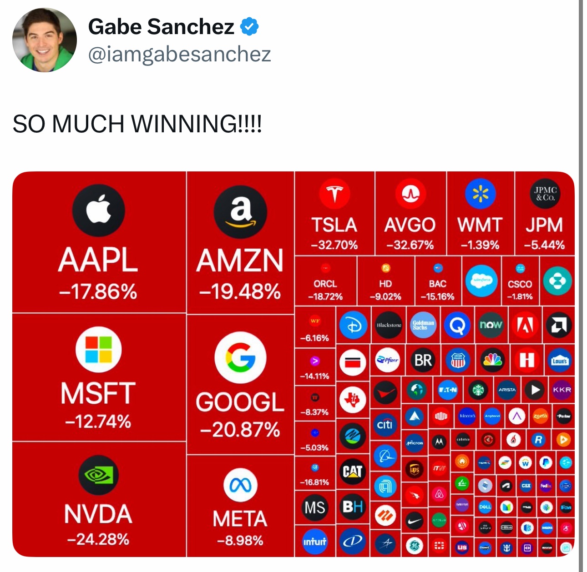Click the Broadcom logo on AVGO tile
The width and height of the screenshot is (587, 572).
coord(411,194)
